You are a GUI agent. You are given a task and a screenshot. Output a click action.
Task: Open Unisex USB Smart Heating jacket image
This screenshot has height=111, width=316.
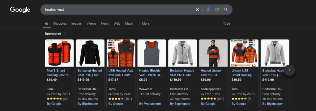(244, 53)
